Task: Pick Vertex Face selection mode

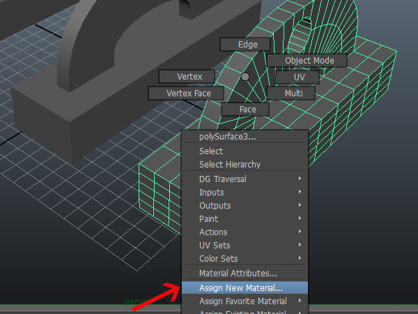Action: (186, 94)
